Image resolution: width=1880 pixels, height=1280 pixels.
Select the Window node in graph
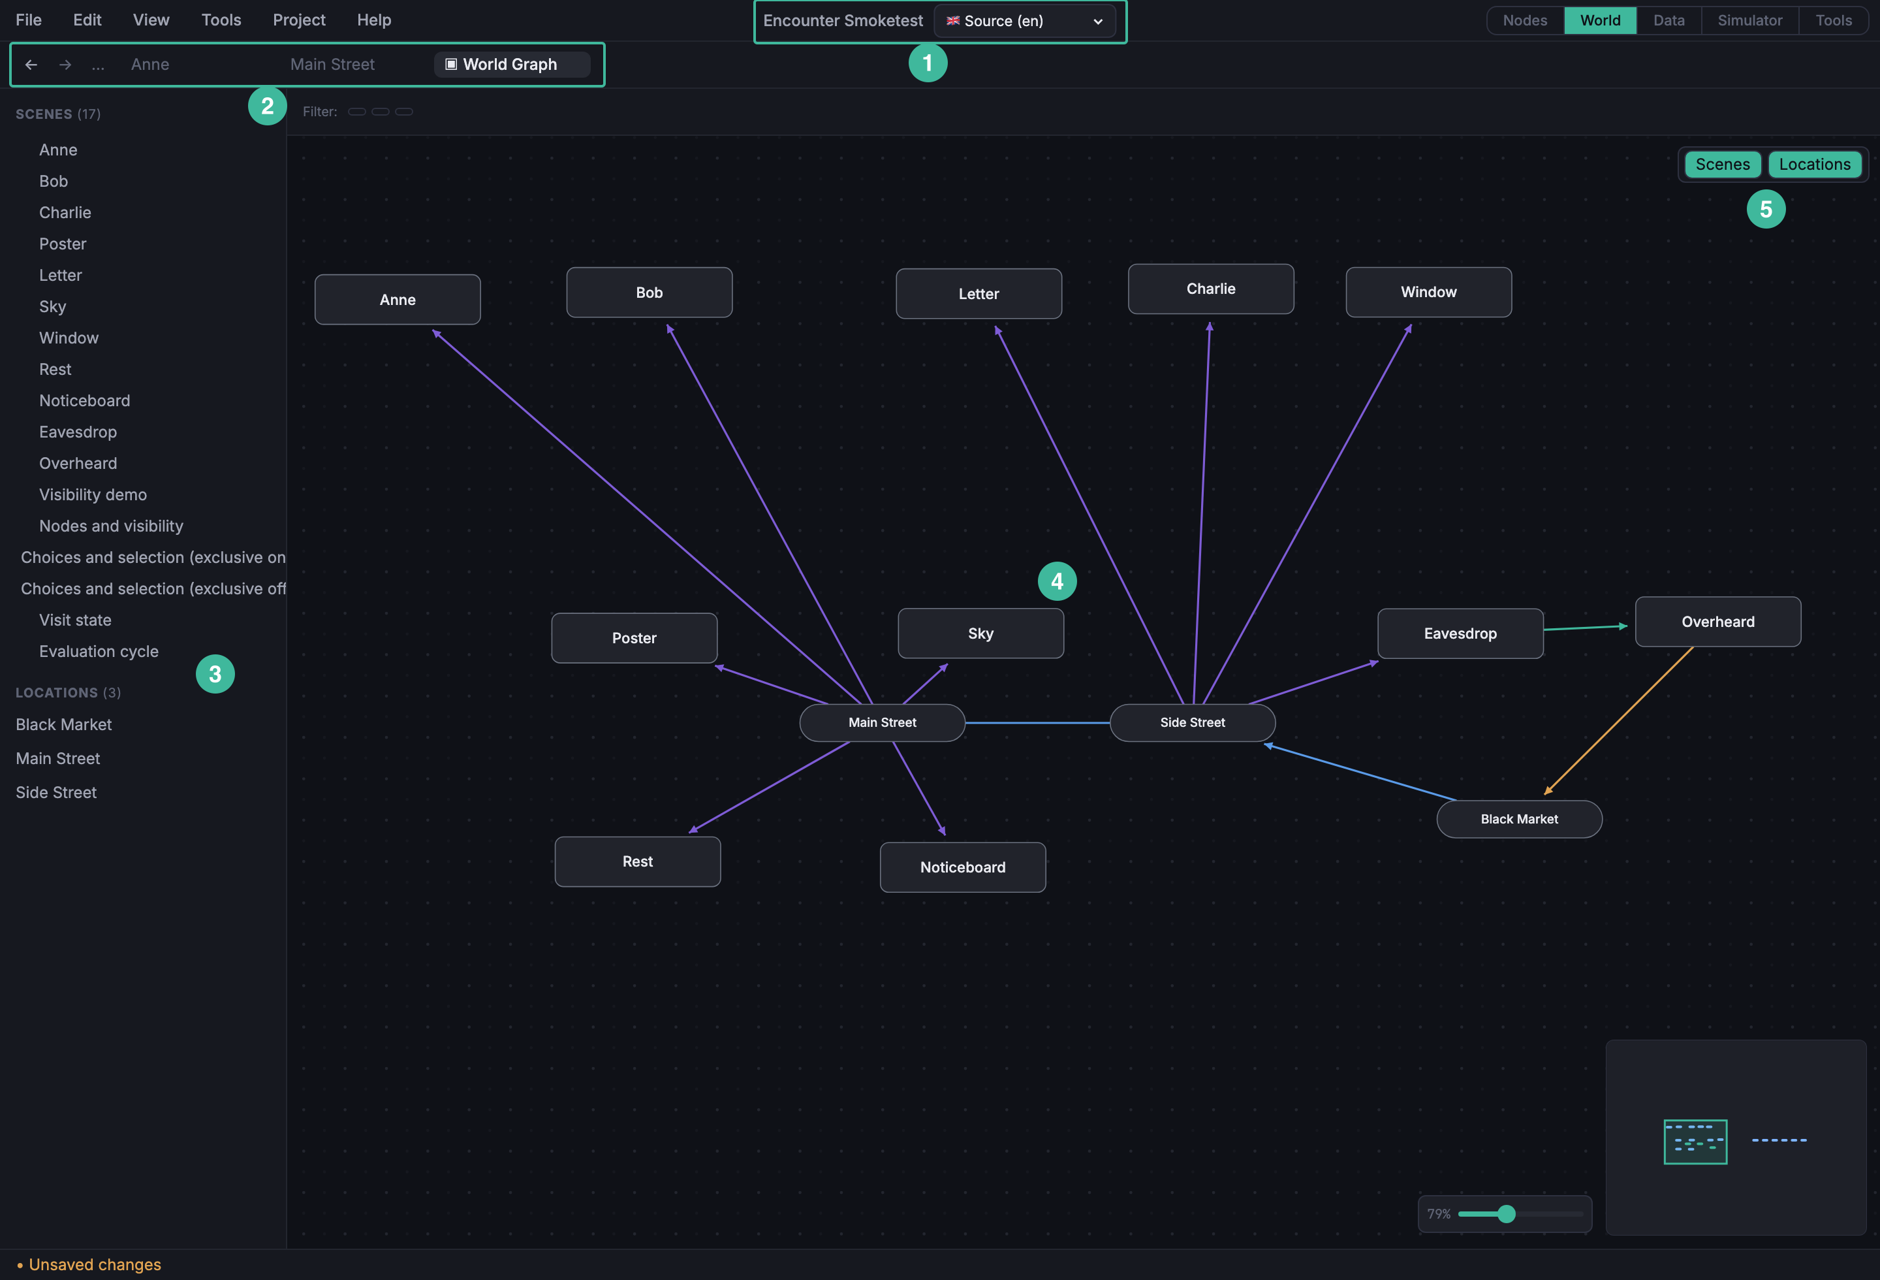pos(1428,292)
